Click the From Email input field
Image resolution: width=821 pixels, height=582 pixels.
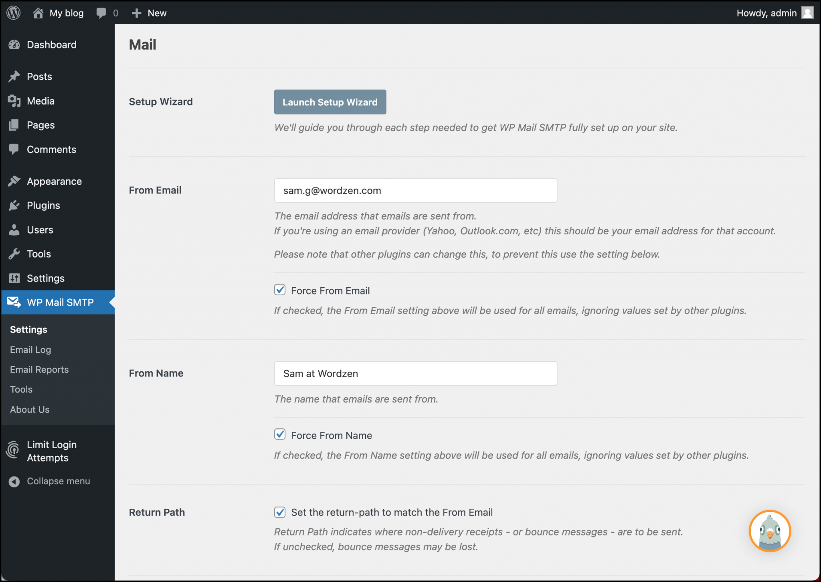(416, 190)
